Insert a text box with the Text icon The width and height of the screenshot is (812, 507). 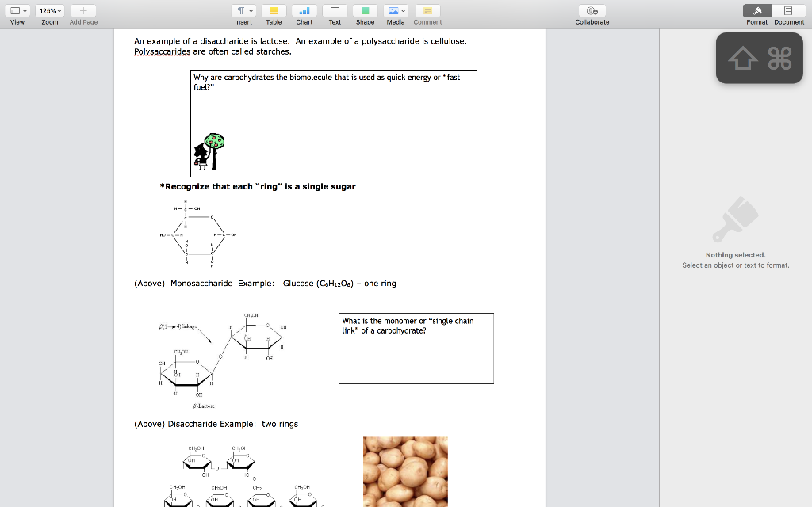335,11
